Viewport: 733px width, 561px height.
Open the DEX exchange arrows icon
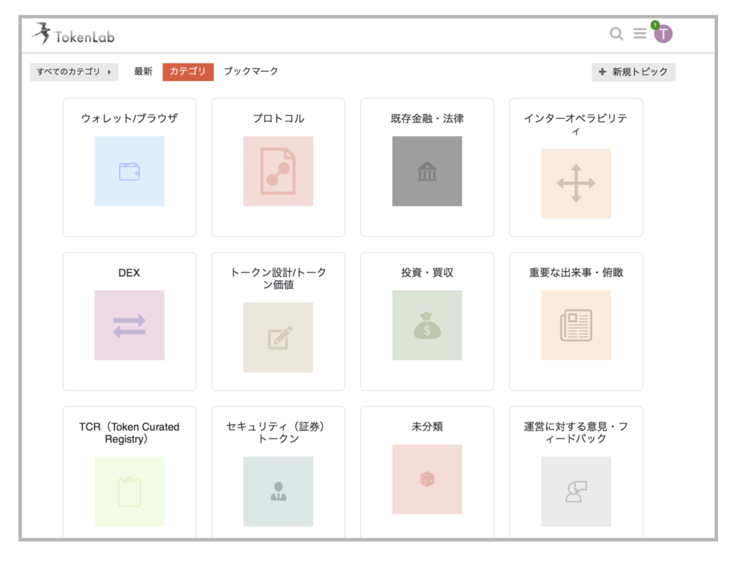pyautogui.click(x=130, y=326)
